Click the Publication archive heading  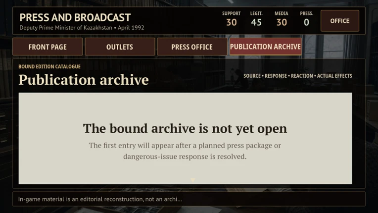point(84,80)
